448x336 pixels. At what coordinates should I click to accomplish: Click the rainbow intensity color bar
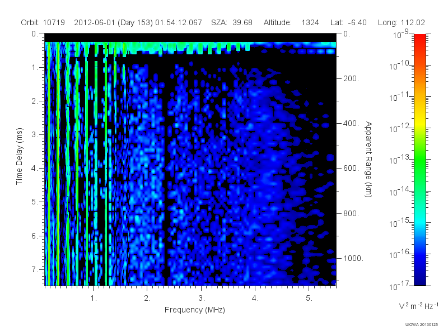click(419, 160)
